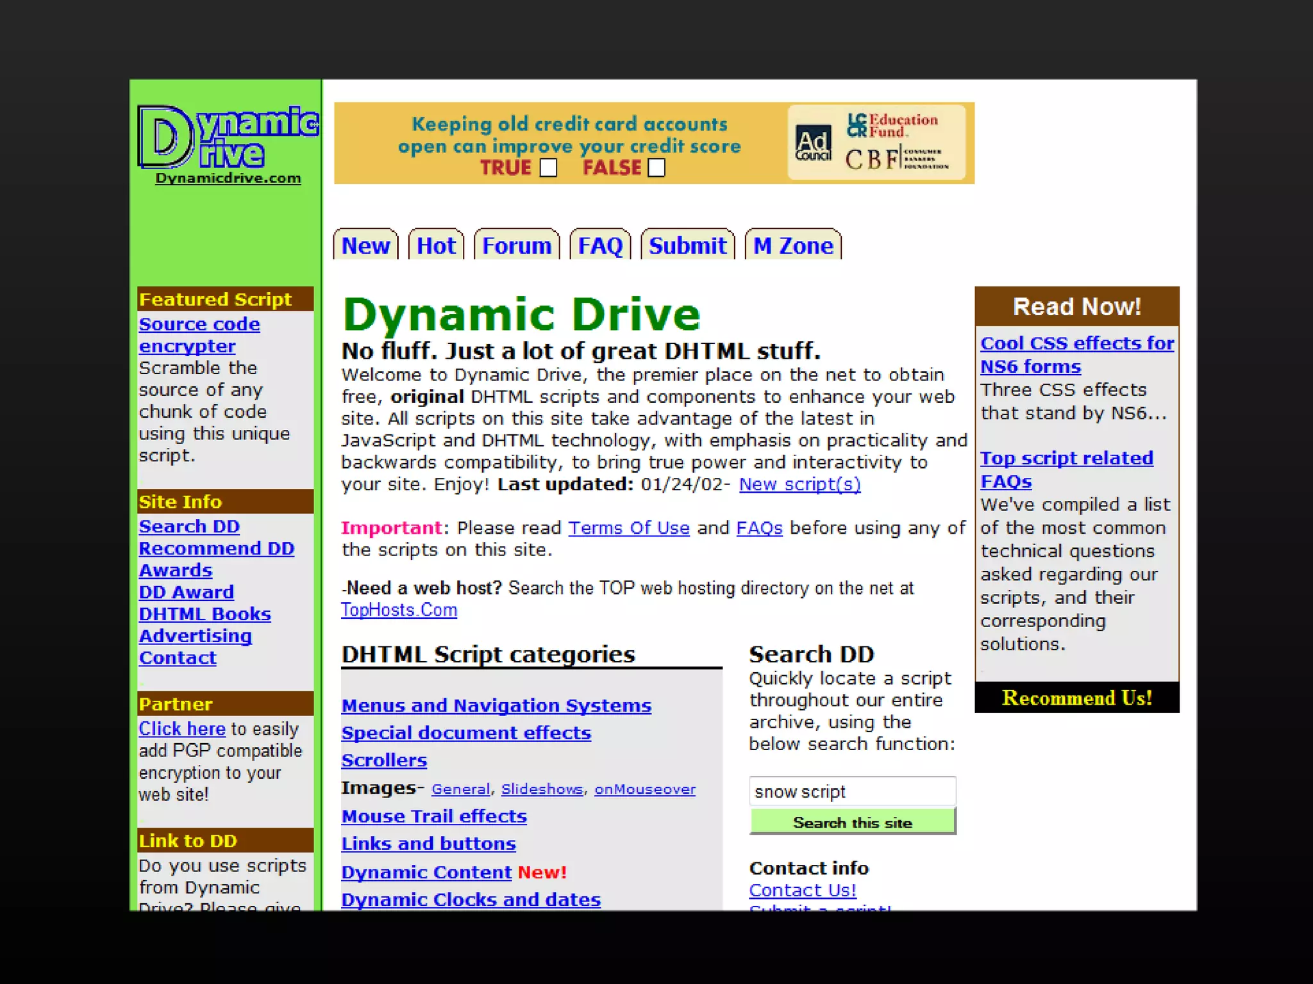Open Cool CSS effects for NS6 forms
The height and width of the screenshot is (984, 1313).
pyautogui.click(x=1077, y=355)
